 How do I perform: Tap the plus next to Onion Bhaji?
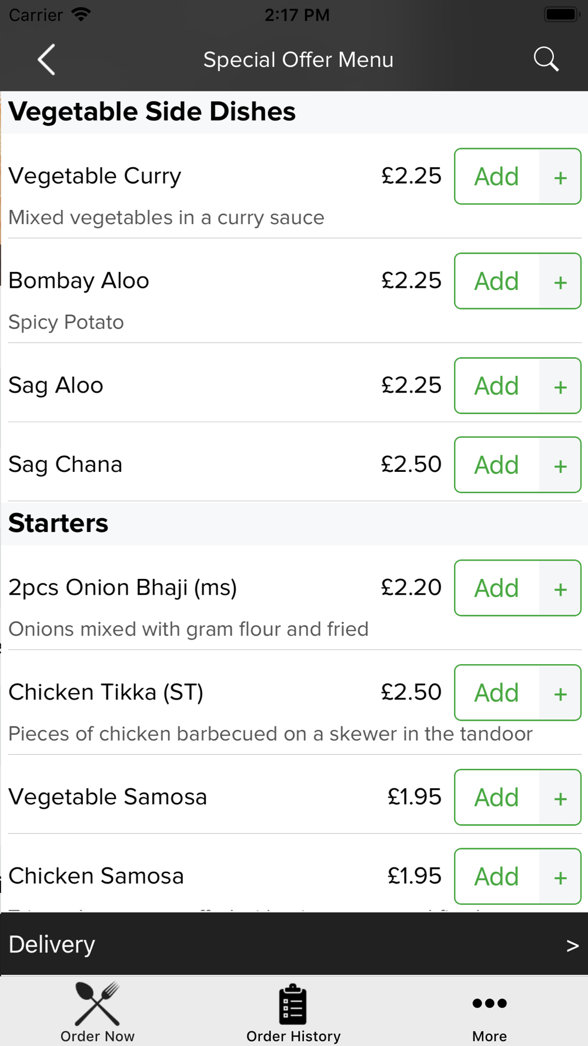(560, 588)
